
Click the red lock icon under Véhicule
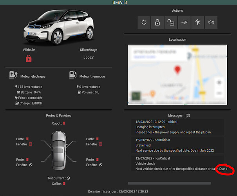pos(29,58)
